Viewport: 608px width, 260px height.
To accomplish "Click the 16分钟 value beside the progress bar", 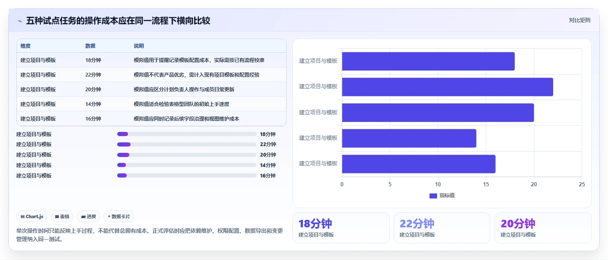I will 268,176.
